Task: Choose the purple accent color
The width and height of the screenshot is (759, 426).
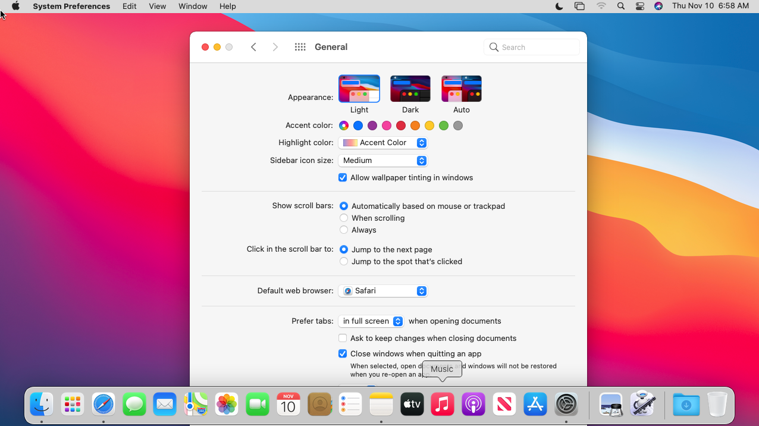Action: (372, 126)
